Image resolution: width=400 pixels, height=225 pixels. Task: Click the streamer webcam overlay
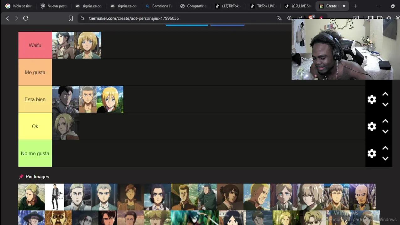346,49
